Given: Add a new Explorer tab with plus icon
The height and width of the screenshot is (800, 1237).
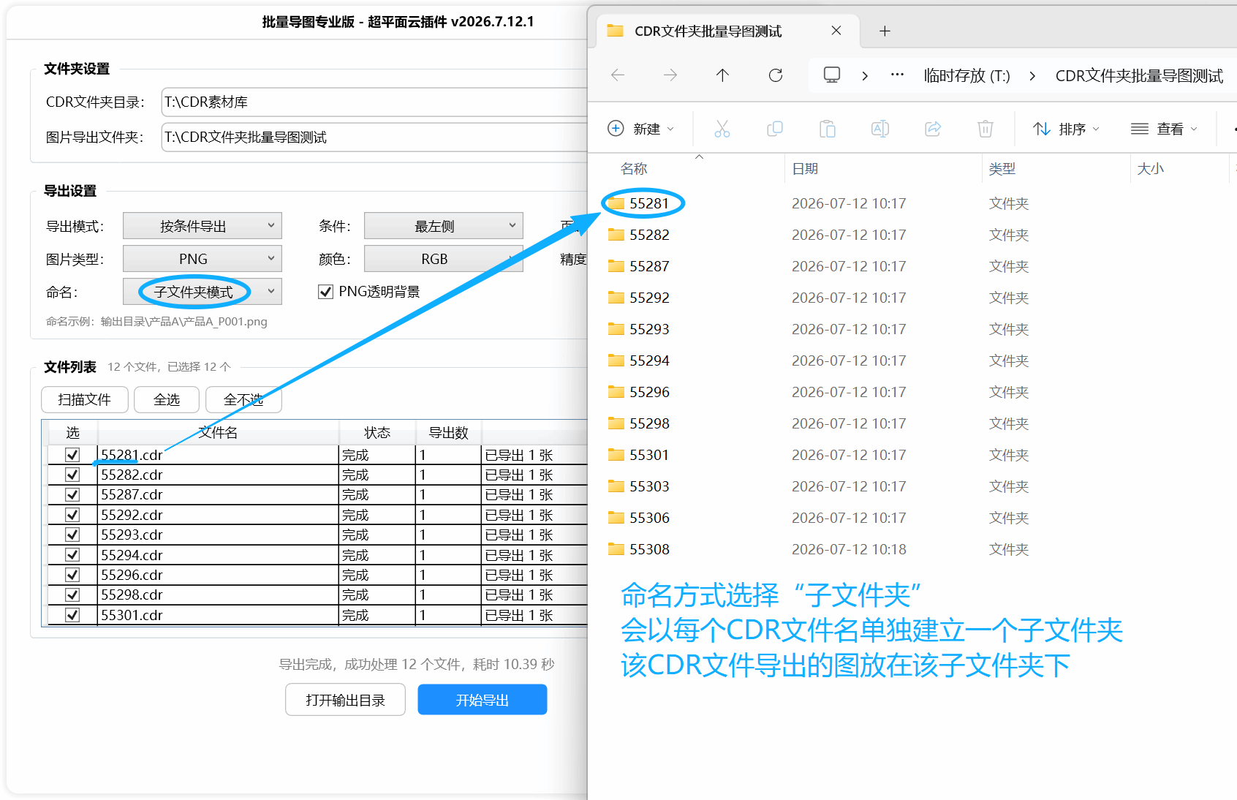Looking at the screenshot, I should click(x=885, y=31).
